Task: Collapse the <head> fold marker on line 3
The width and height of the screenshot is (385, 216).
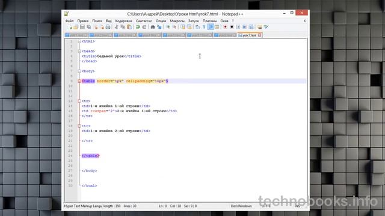Action: tap(79, 51)
